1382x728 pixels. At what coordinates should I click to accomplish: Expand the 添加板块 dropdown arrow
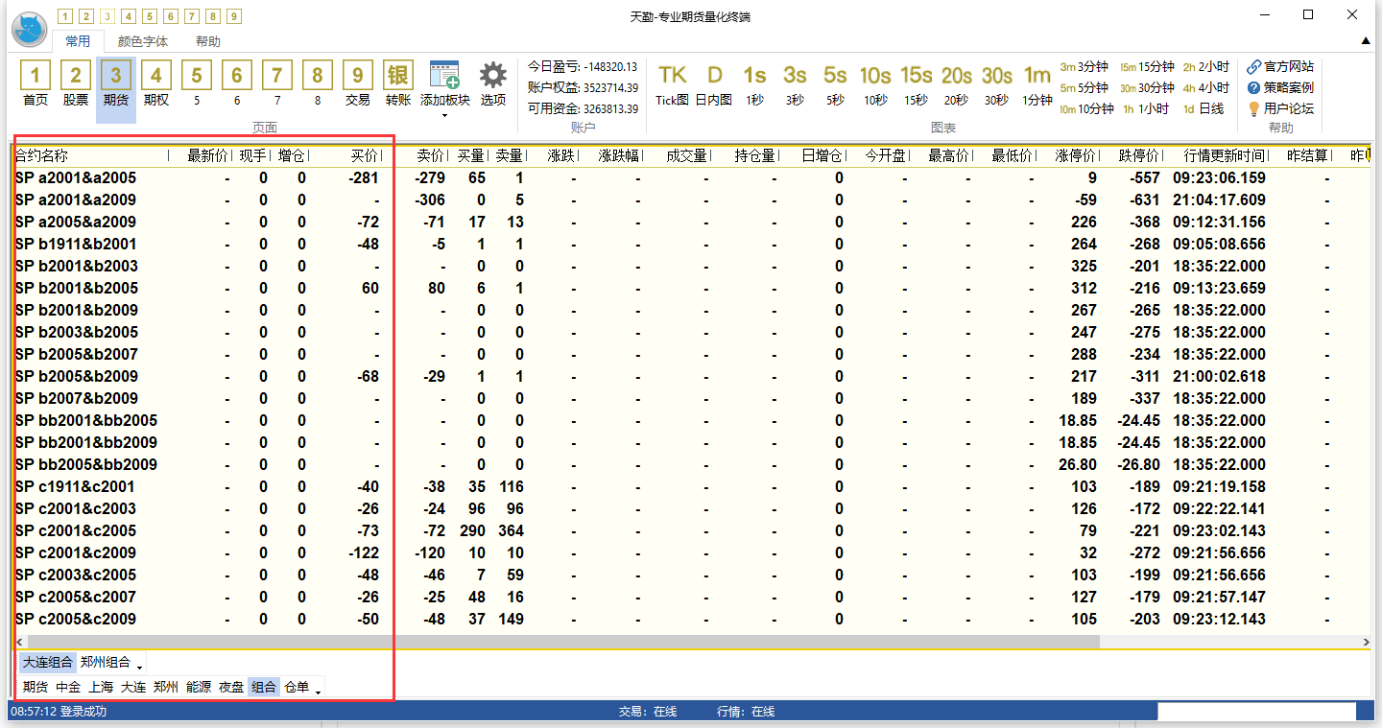click(444, 115)
